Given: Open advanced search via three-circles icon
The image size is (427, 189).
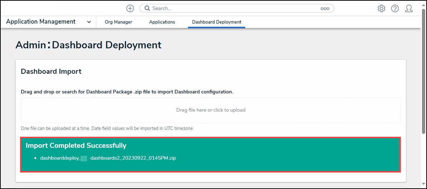Looking at the screenshot, I should click(325, 9).
